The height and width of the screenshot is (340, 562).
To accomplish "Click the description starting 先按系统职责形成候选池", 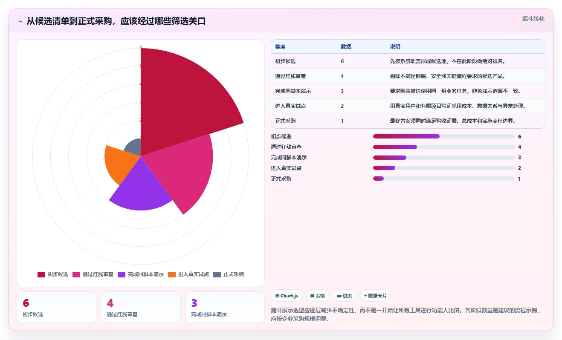I will coord(448,61).
